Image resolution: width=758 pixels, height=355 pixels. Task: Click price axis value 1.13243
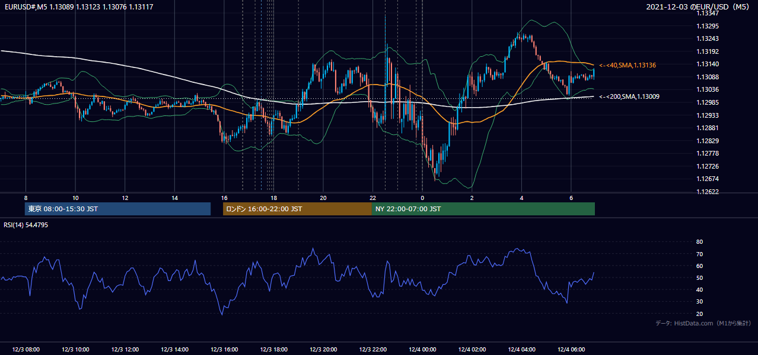pyautogui.click(x=708, y=38)
